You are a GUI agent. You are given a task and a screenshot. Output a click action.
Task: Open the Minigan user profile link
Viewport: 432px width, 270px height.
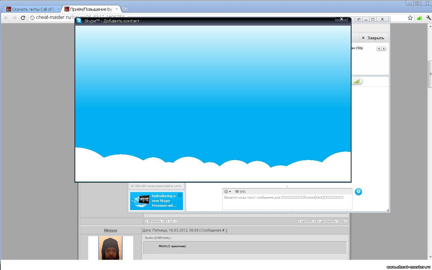(110, 230)
